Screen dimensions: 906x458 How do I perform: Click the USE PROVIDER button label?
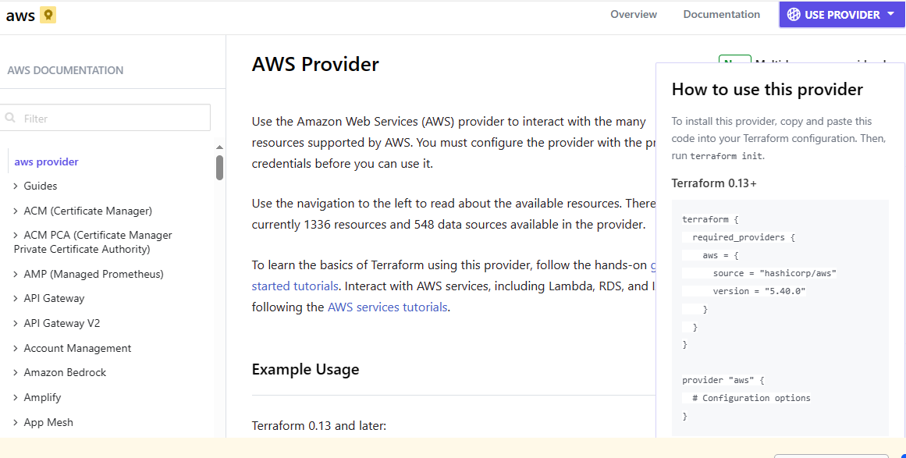[842, 15]
